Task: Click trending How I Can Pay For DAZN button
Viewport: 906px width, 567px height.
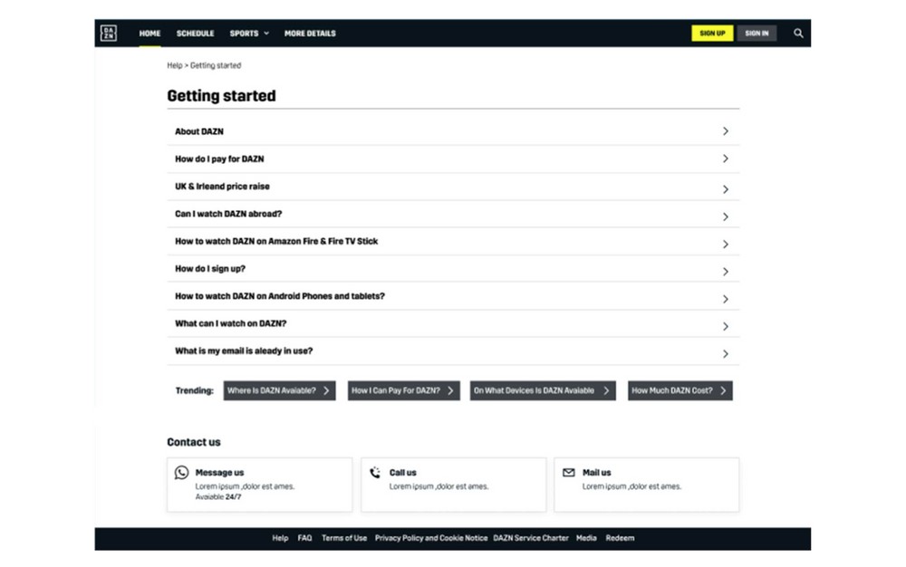Action: click(404, 391)
